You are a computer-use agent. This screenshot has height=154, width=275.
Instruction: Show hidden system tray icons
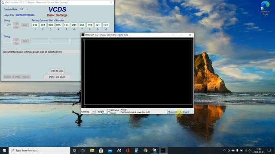(x=224, y=150)
